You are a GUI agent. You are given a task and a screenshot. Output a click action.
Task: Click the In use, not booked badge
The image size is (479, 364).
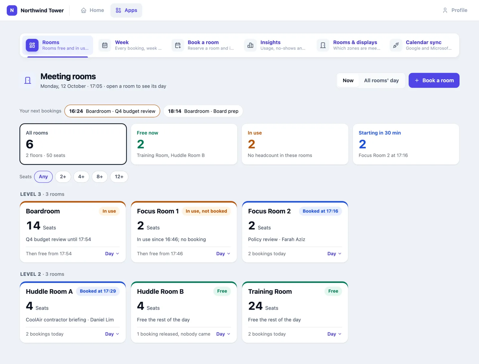click(206, 211)
